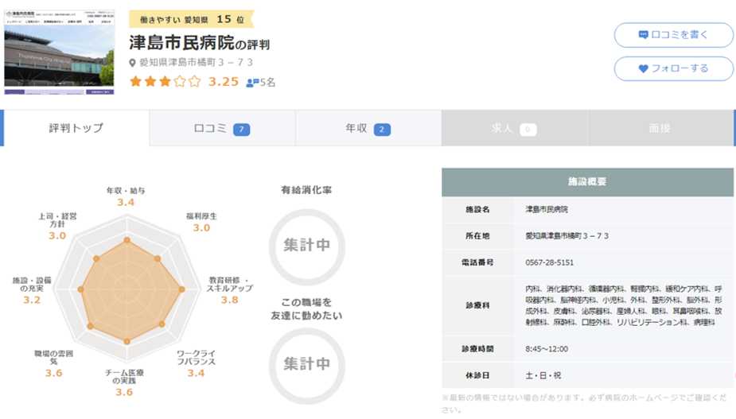
Task: Click the hospital website thumbnail image
Action: [x=58, y=48]
